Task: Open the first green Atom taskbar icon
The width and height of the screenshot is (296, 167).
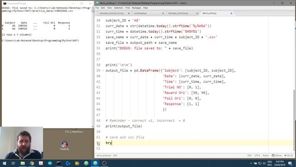Action: tap(86, 163)
